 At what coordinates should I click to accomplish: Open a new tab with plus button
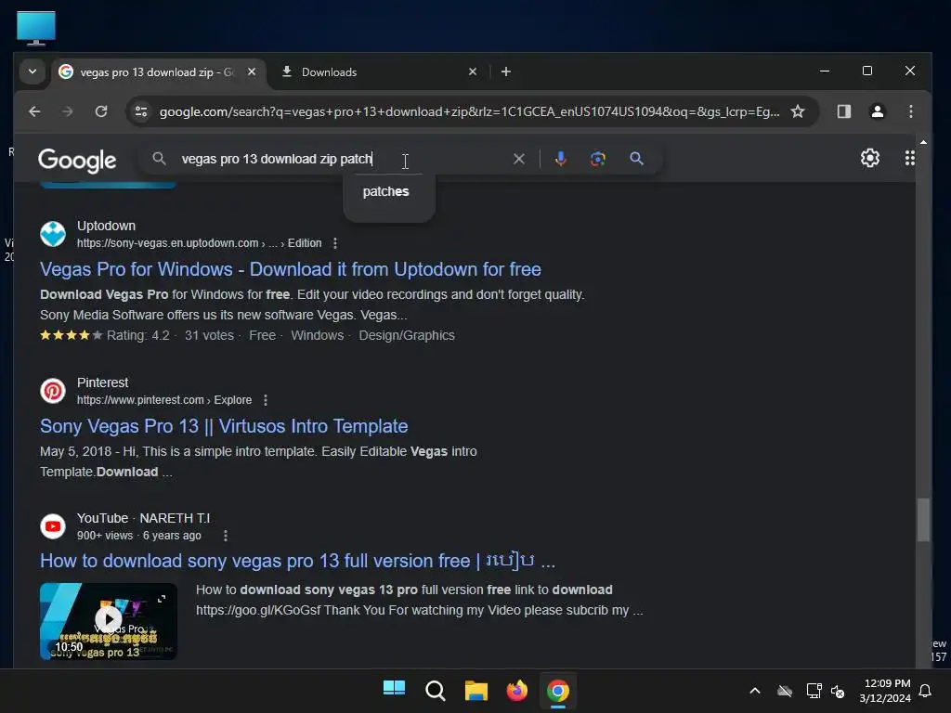506,71
